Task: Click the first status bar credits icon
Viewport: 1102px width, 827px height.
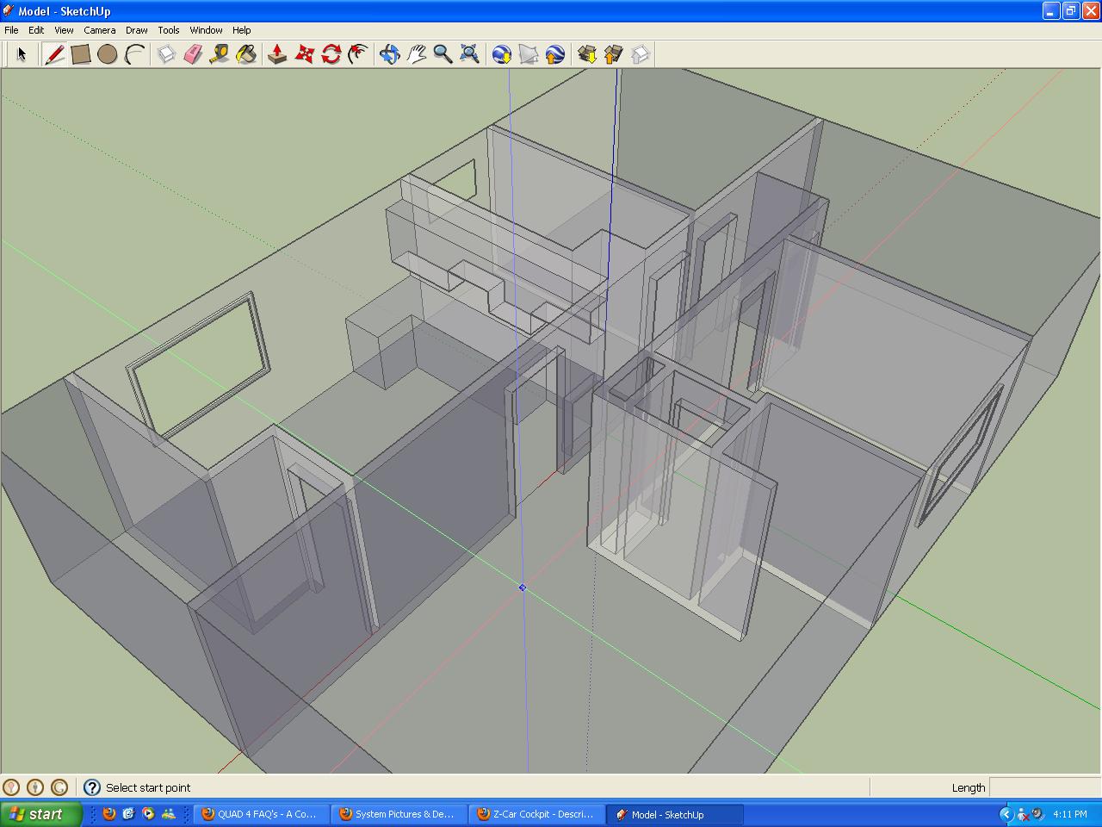Action: pyautogui.click(x=11, y=787)
